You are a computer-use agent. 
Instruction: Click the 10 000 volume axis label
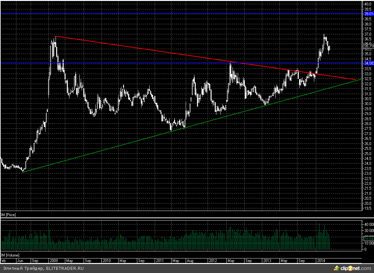tap(369, 243)
